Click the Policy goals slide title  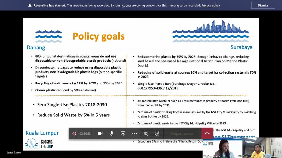(98, 36)
